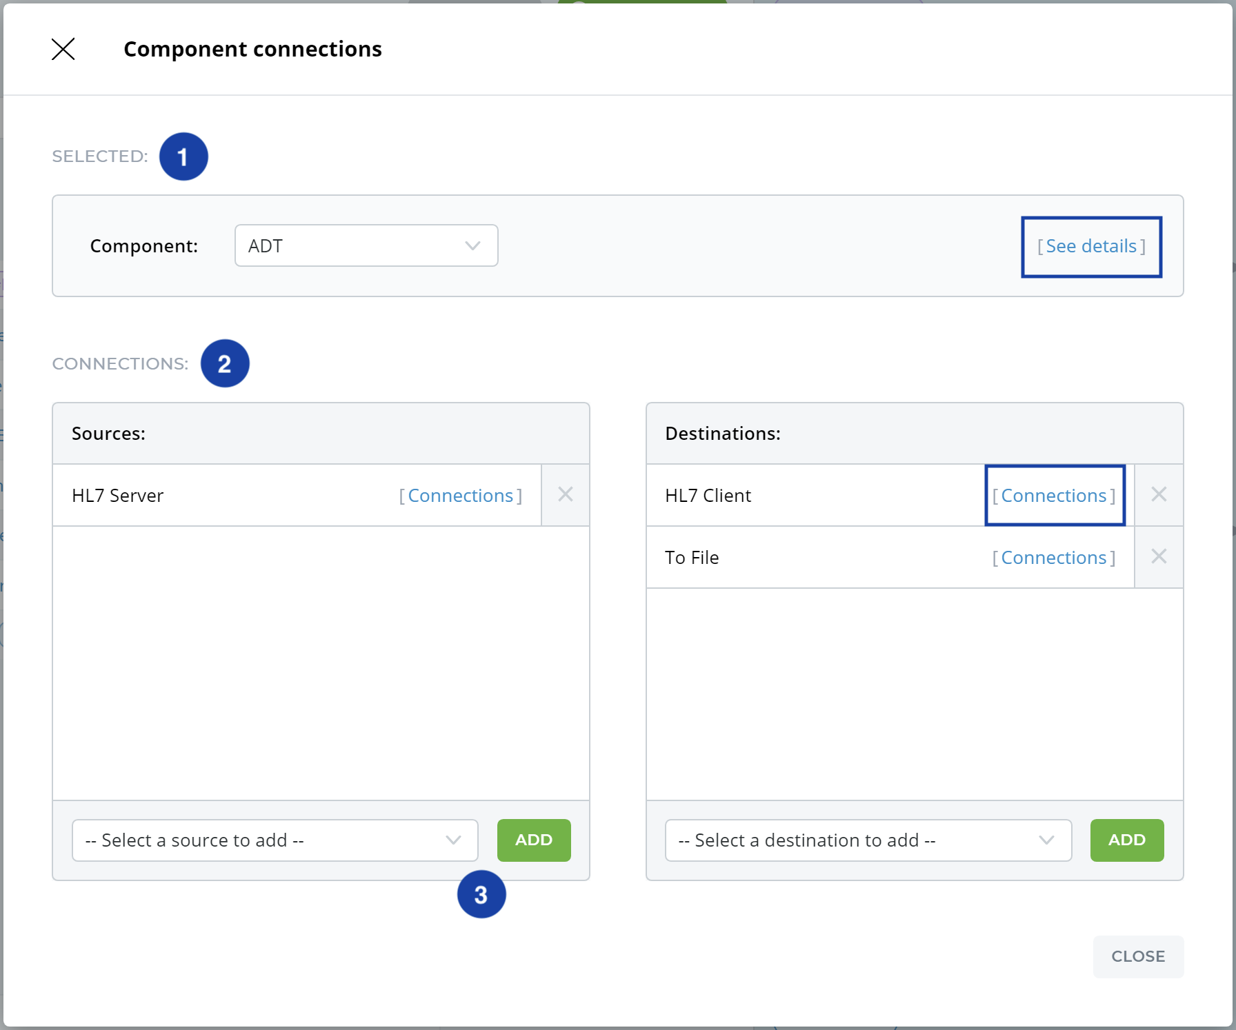Open Connections for HL7 Server source

(x=460, y=496)
